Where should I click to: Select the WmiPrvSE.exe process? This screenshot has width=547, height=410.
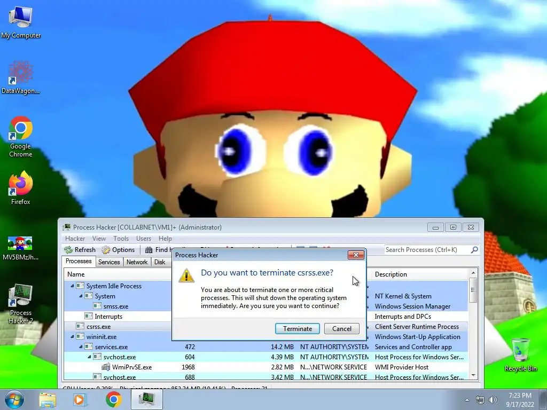tap(266, 367)
